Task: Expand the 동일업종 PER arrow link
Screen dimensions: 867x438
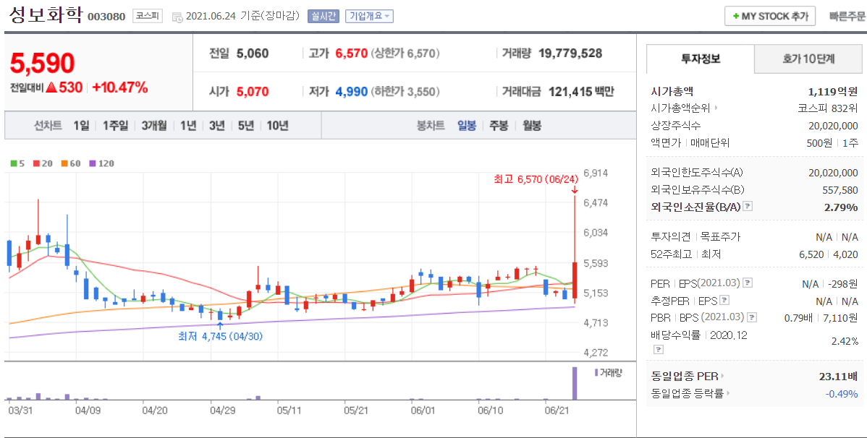Action: 722,376
